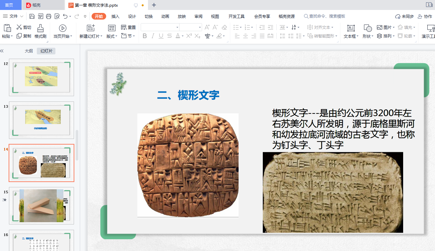Click the Print icon

click(49, 16)
